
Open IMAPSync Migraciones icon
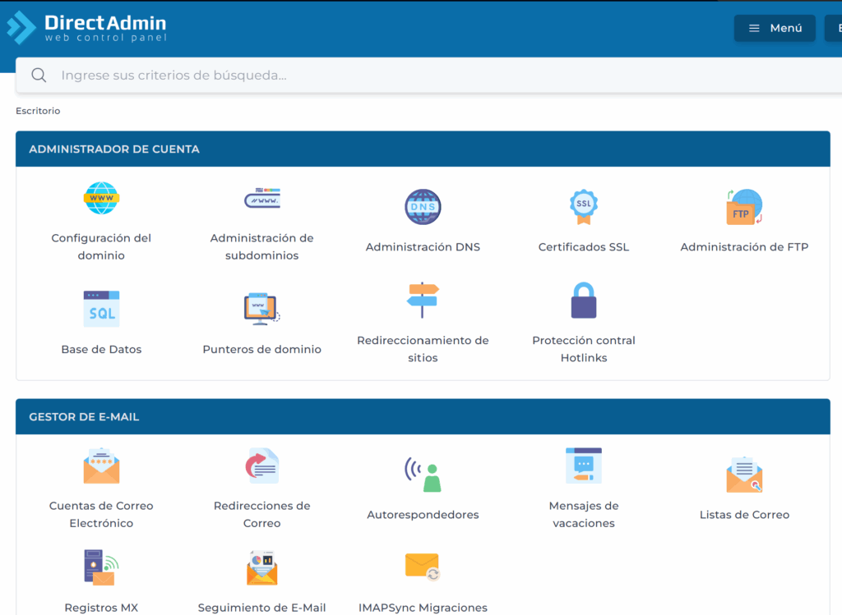(423, 567)
